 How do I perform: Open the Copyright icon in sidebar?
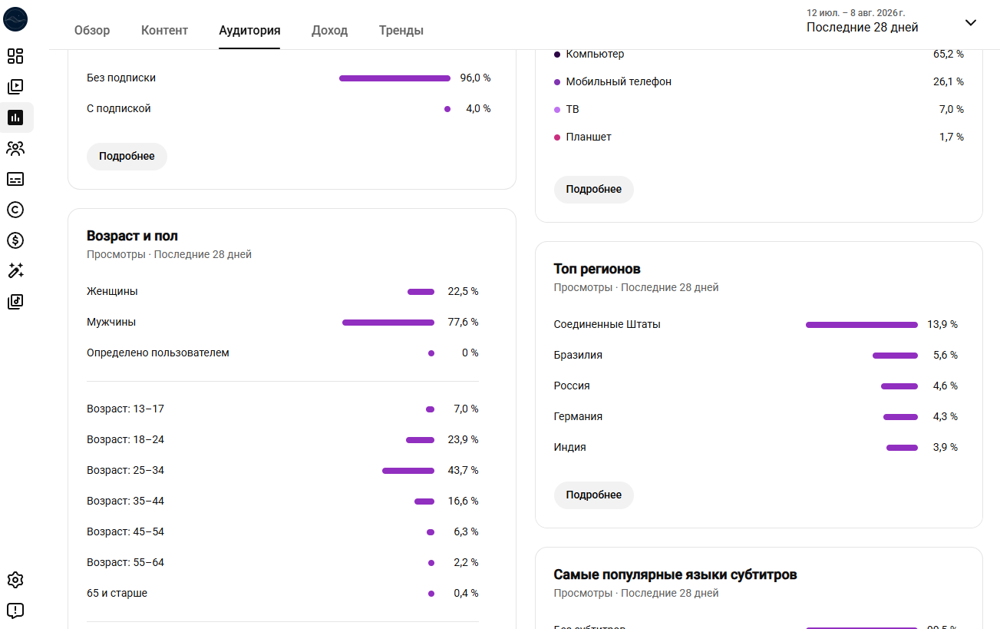15,210
